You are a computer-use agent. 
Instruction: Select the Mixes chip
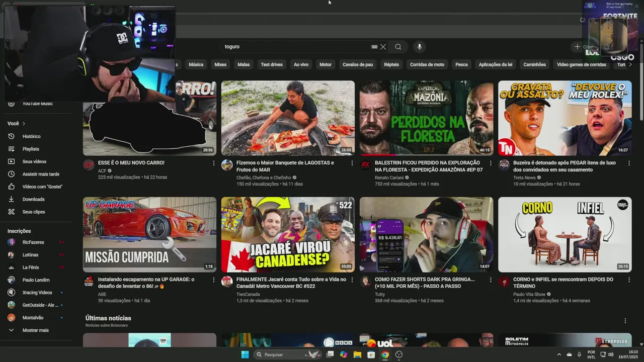(x=220, y=64)
